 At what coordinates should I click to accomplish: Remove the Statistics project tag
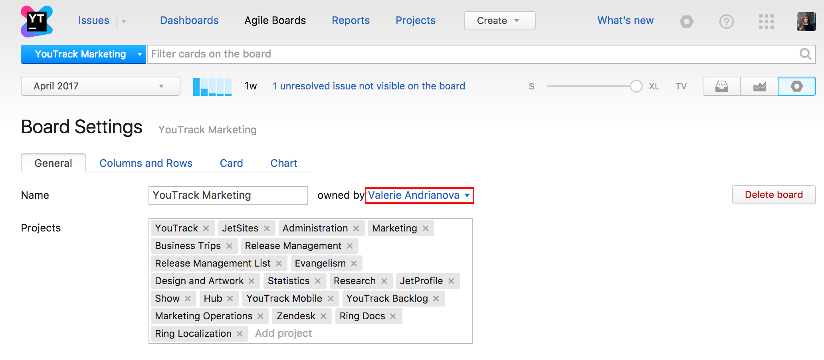[x=318, y=281]
